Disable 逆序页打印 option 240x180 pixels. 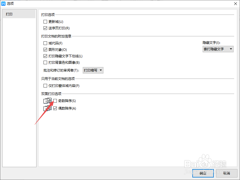(x=45, y=28)
